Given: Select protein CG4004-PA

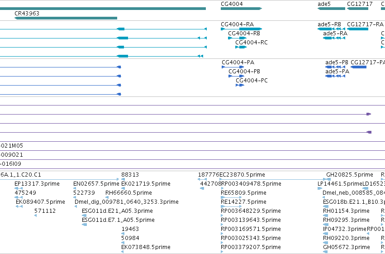Looking at the screenshot, I should tap(238, 62).
